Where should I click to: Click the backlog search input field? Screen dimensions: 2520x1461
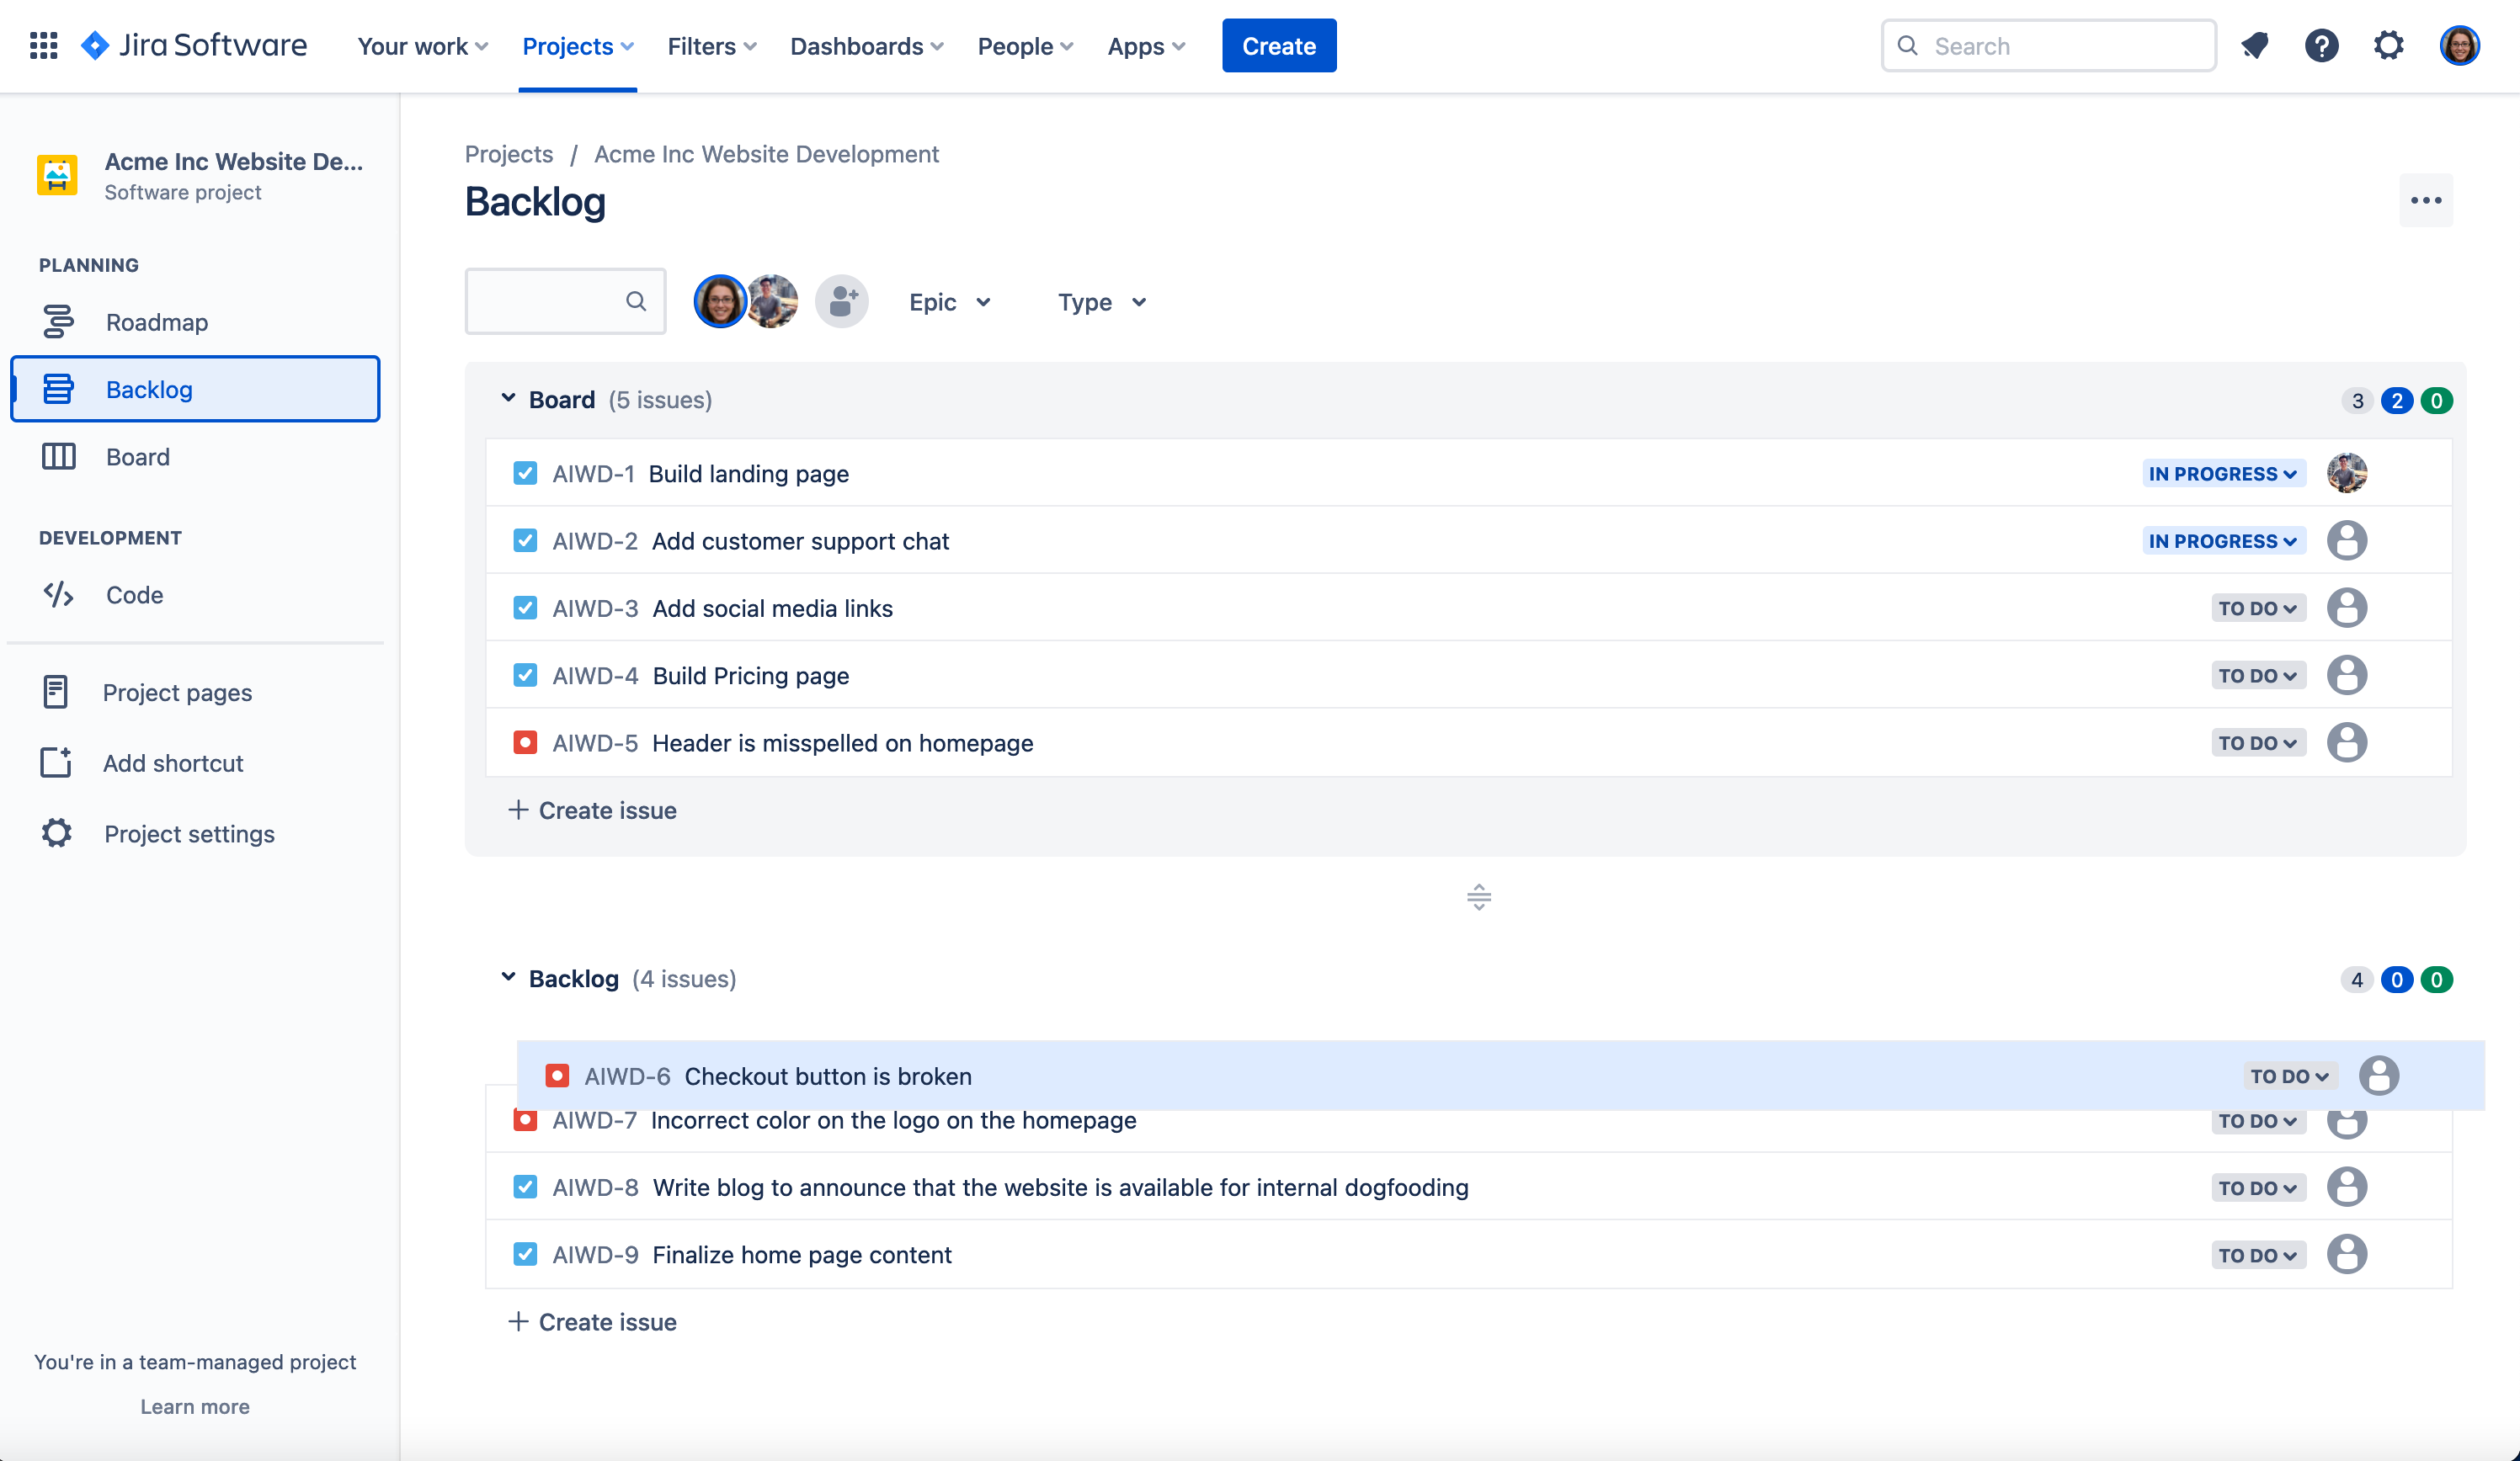[x=565, y=300]
